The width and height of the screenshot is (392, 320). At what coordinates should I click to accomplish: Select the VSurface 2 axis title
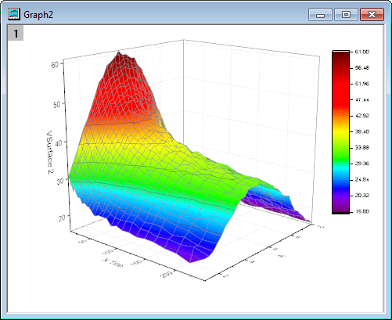coord(50,153)
